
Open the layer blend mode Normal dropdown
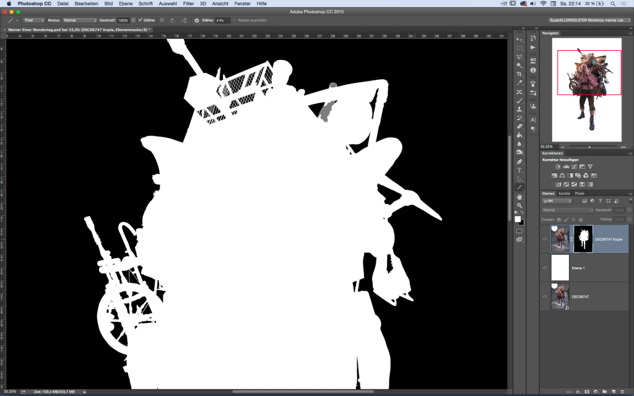[x=567, y=210]
